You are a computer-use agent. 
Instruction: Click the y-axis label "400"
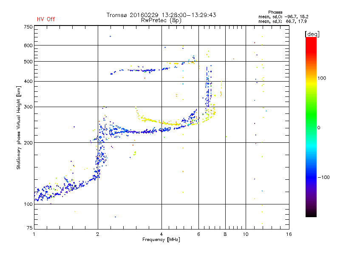(28, 81)
